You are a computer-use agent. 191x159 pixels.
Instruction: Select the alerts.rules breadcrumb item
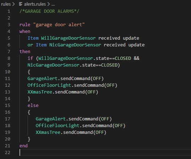(35, 4)
